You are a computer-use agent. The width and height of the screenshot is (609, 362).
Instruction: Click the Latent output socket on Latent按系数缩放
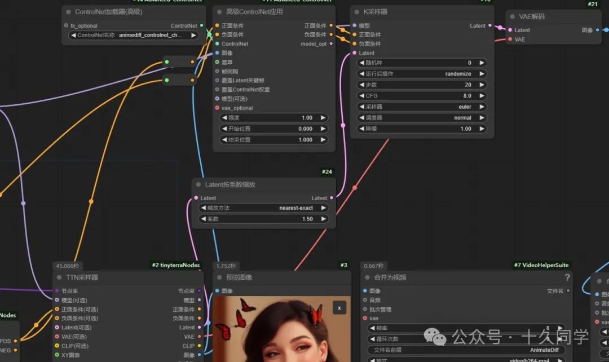[332, 198]
